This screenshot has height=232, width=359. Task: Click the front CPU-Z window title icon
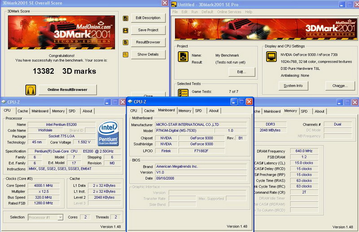click(130, 101)
